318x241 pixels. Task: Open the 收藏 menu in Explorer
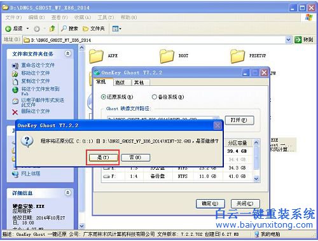coord(83,17)
